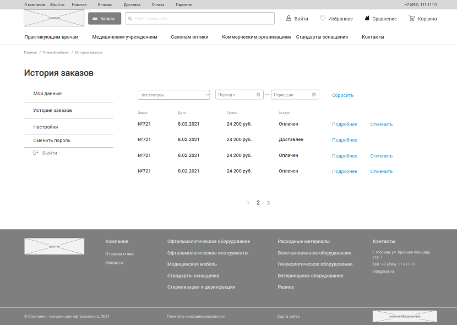The image size is (457, 325).
Task: Click the header logo placeholder
Action: [54, 18]
